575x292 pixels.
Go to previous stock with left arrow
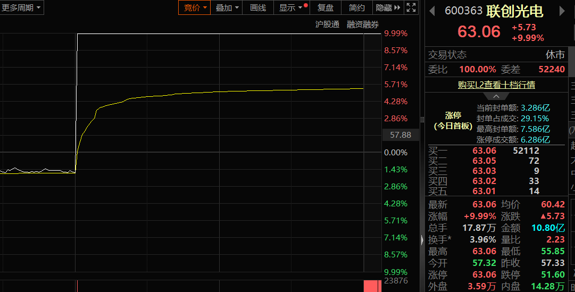(432, 11)
